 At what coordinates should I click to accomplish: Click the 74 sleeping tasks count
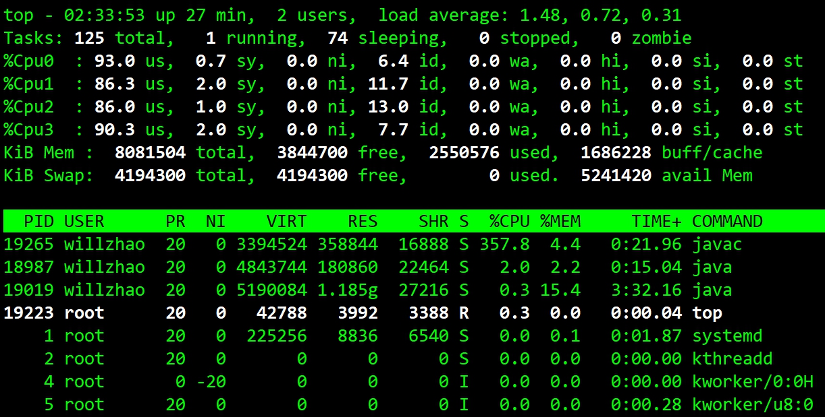(x=338, y=38)
